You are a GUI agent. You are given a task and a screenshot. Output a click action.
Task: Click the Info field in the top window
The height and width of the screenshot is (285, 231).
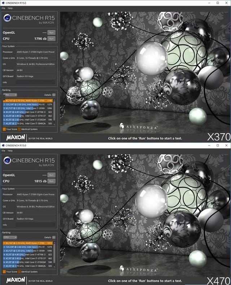pos(40,82)
